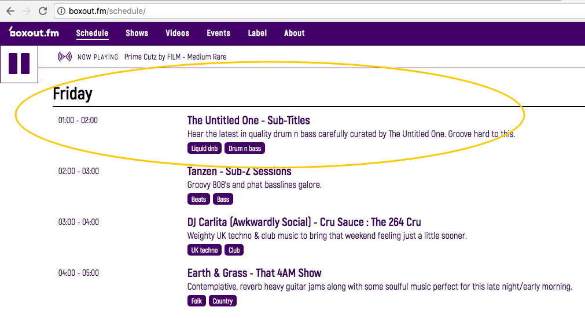The width and height of the screenshot is (585, 318).
Task: Choose the Club tag
Action: [234, 250]
